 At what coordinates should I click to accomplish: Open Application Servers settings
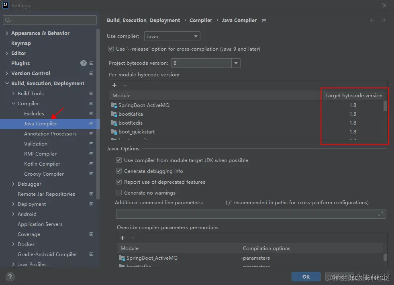(x=40, y=224)
